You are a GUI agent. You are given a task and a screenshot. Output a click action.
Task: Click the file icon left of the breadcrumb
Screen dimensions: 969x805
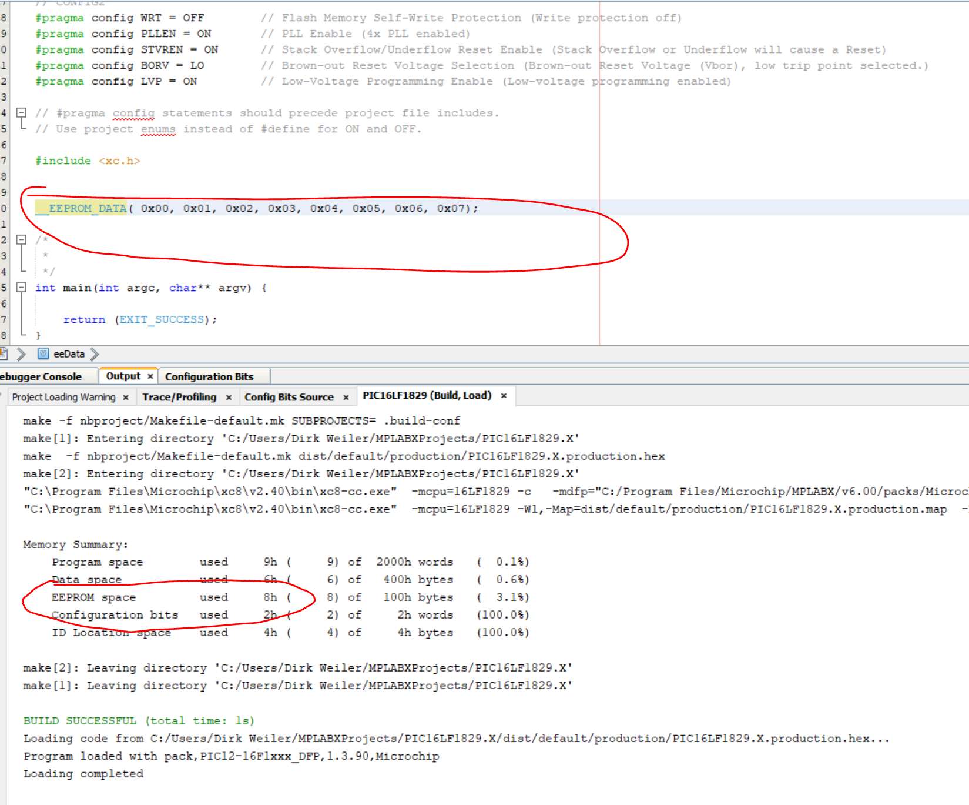click(3, 353)
